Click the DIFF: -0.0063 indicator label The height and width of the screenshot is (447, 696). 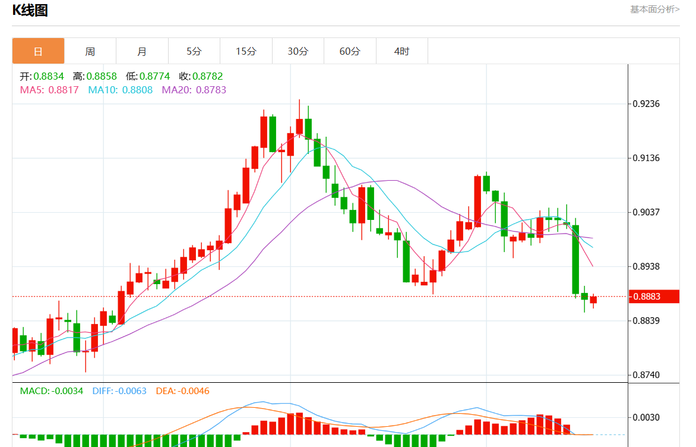pyautogui.click(x=119, y=391)
